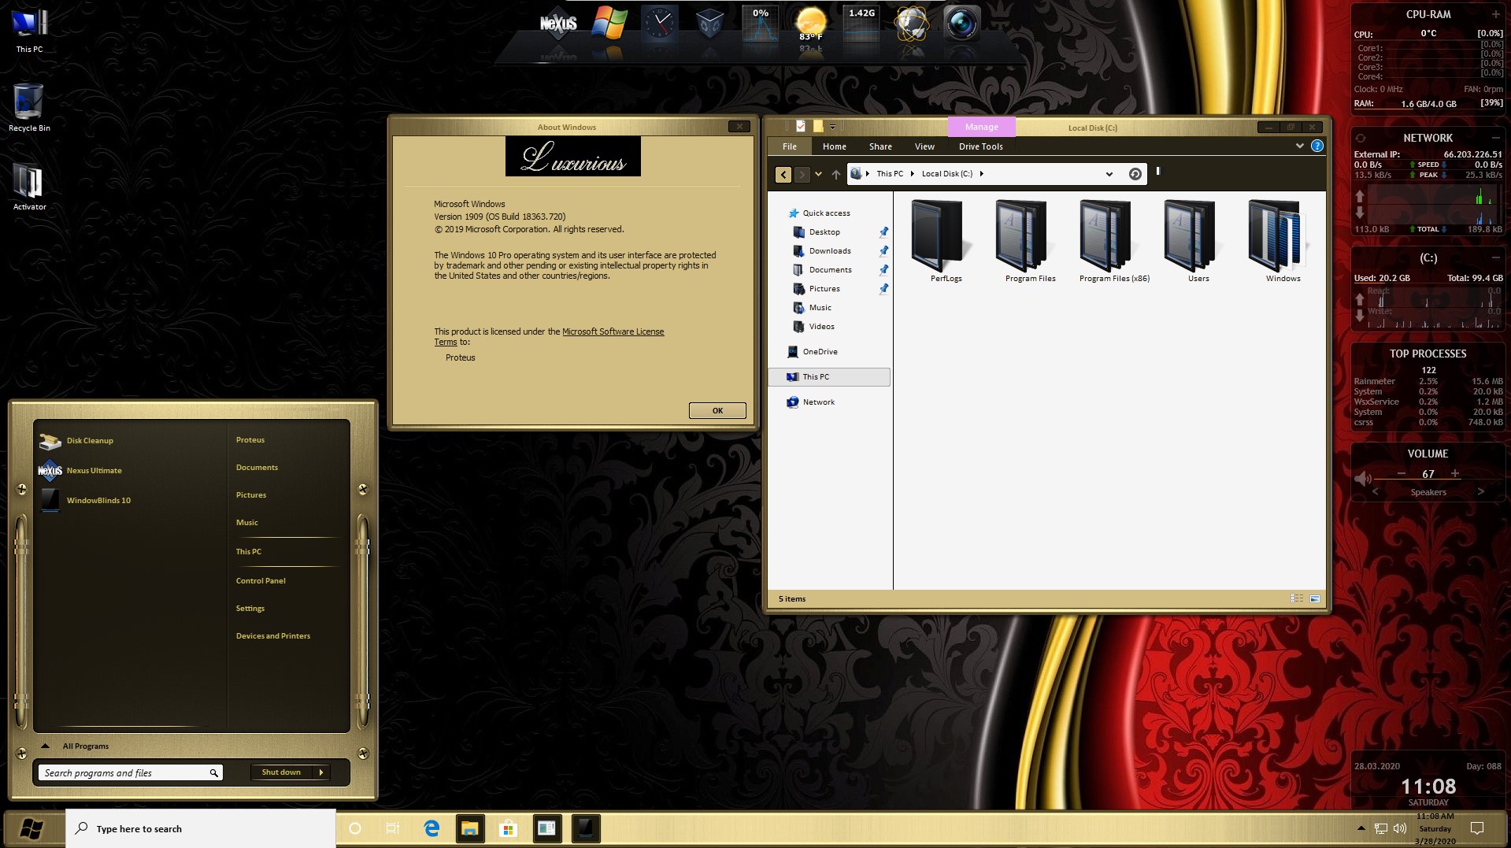
Task: Click the RAM meter 1.42G dock icon
Action: tap(861, 23)
